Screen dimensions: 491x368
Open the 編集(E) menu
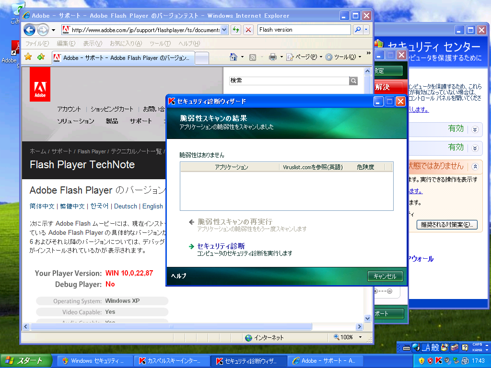click(66, 44)
